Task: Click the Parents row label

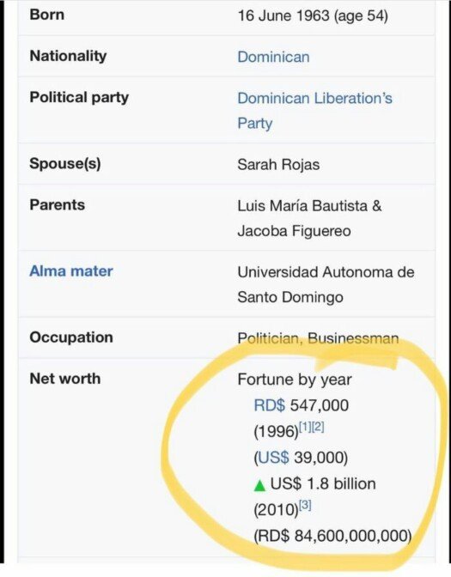Action: pyautogui.click(x=57, y=205)
